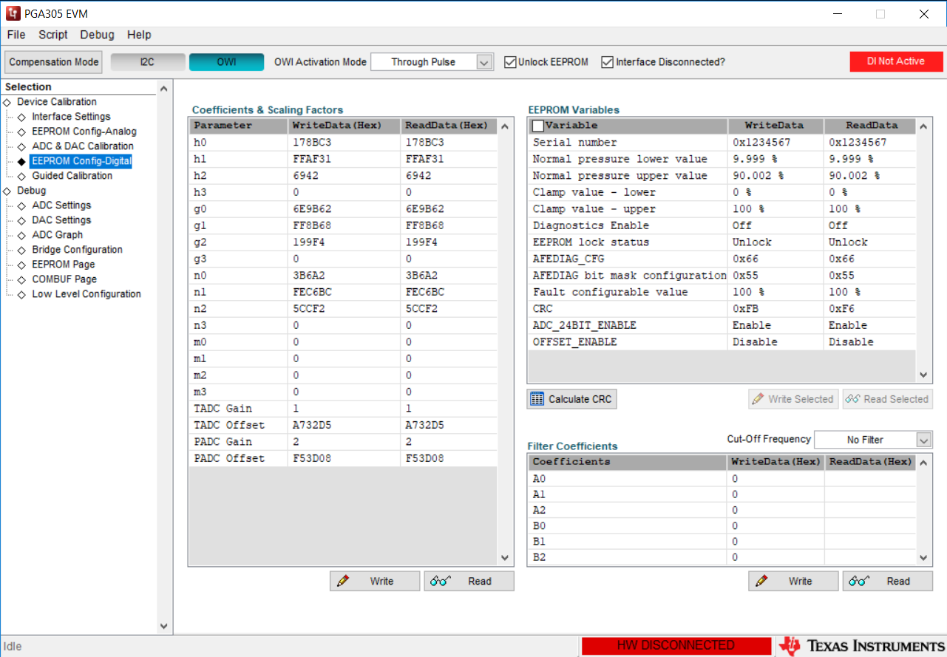Viewport: 947px width, 657px height.
Task: Select EEPROM Page in the tree
Action: [x=64, y=265]
